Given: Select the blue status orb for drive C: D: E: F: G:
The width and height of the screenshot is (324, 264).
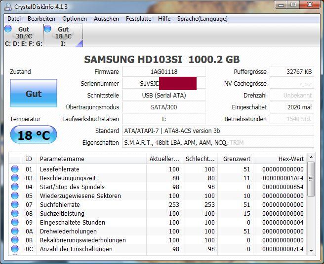Looking at the screenshot, I should click(x=8, y=29).
